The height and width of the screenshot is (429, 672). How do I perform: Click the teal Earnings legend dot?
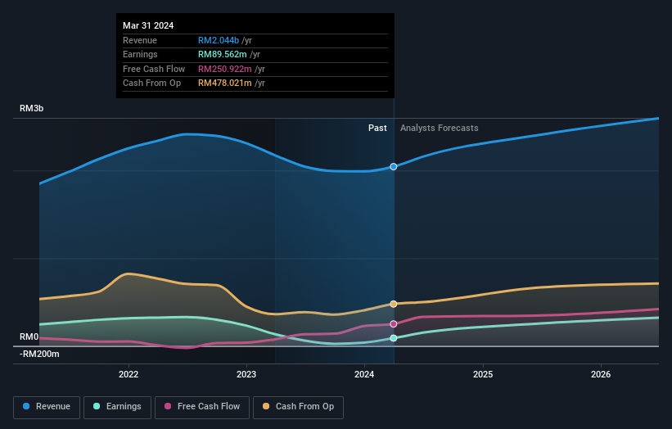point(97,406)
